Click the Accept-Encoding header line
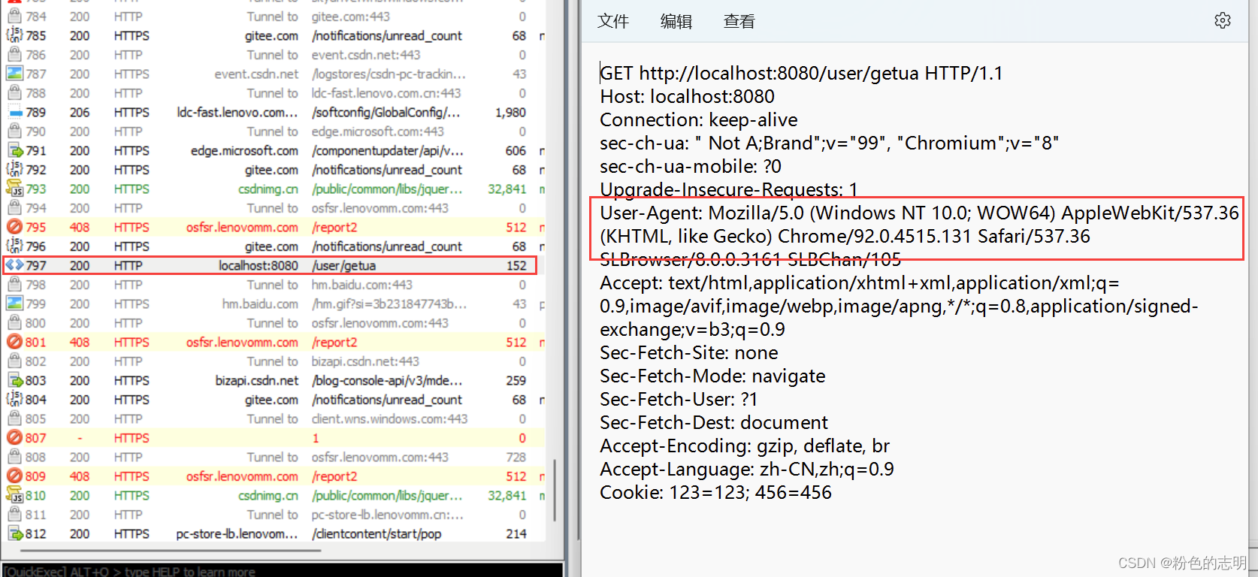Image resolution: width=1258 pixels, height=577 pixels. [745, 446]
